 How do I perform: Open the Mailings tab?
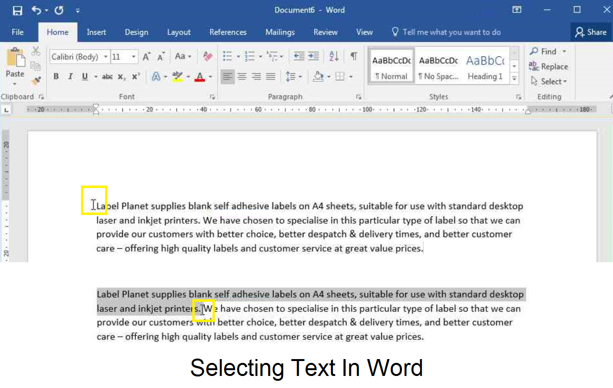click(x=280, y=32)
